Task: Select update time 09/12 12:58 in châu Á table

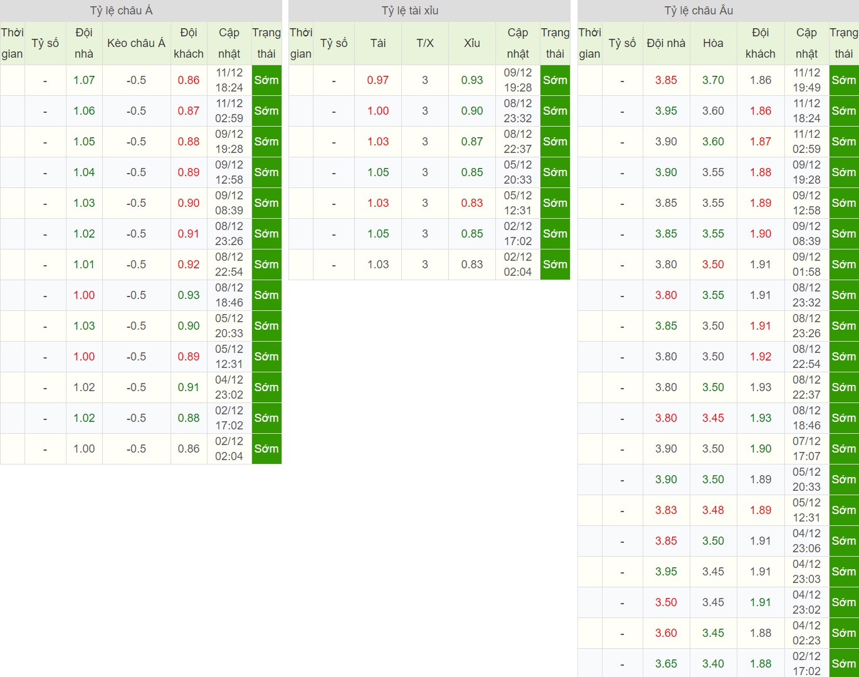Action: click(229, 172)
